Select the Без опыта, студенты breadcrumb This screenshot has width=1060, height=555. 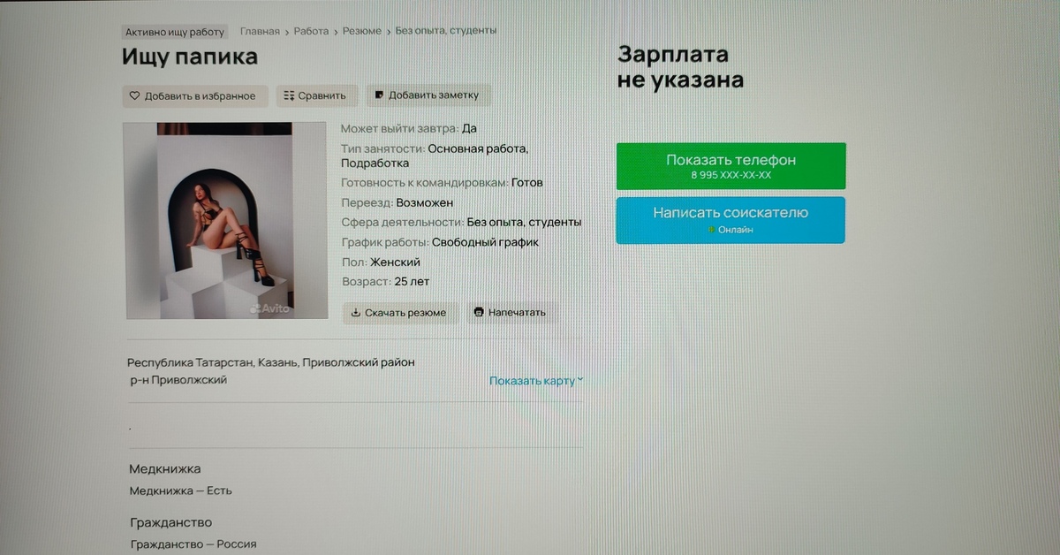pyautogui.click(x=446, y=31)
